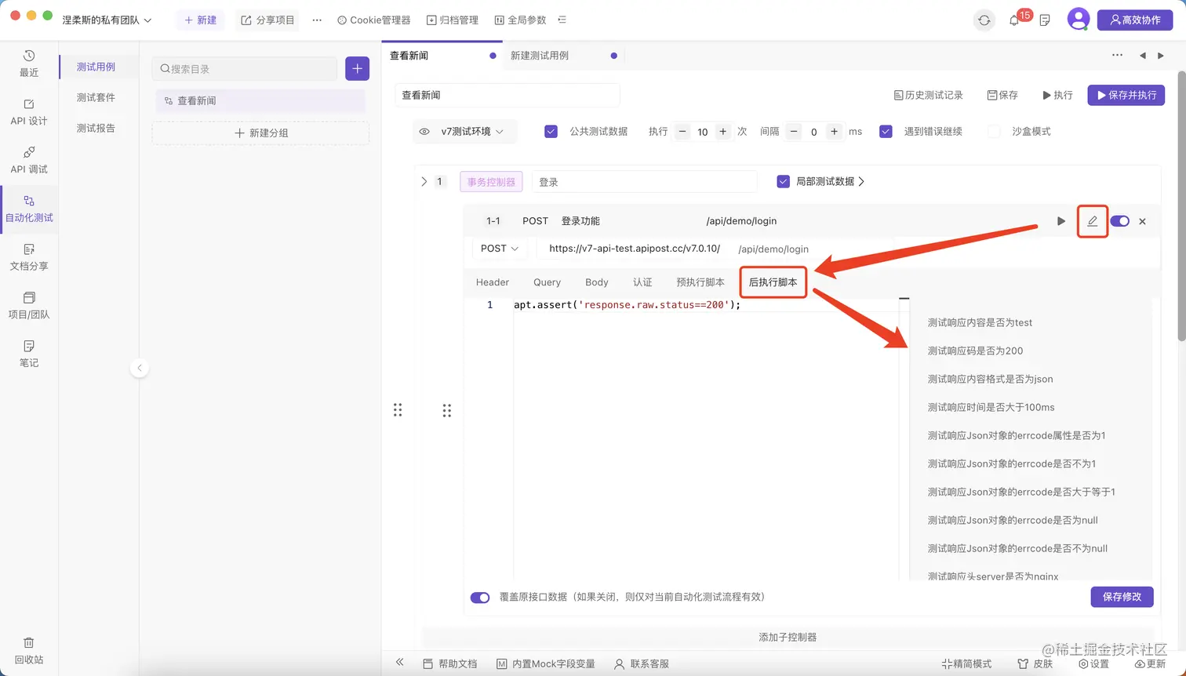Screen dimensions: 1186x676
Task: Click the top toolbar three-dots more menu
Action: point(317,20)
